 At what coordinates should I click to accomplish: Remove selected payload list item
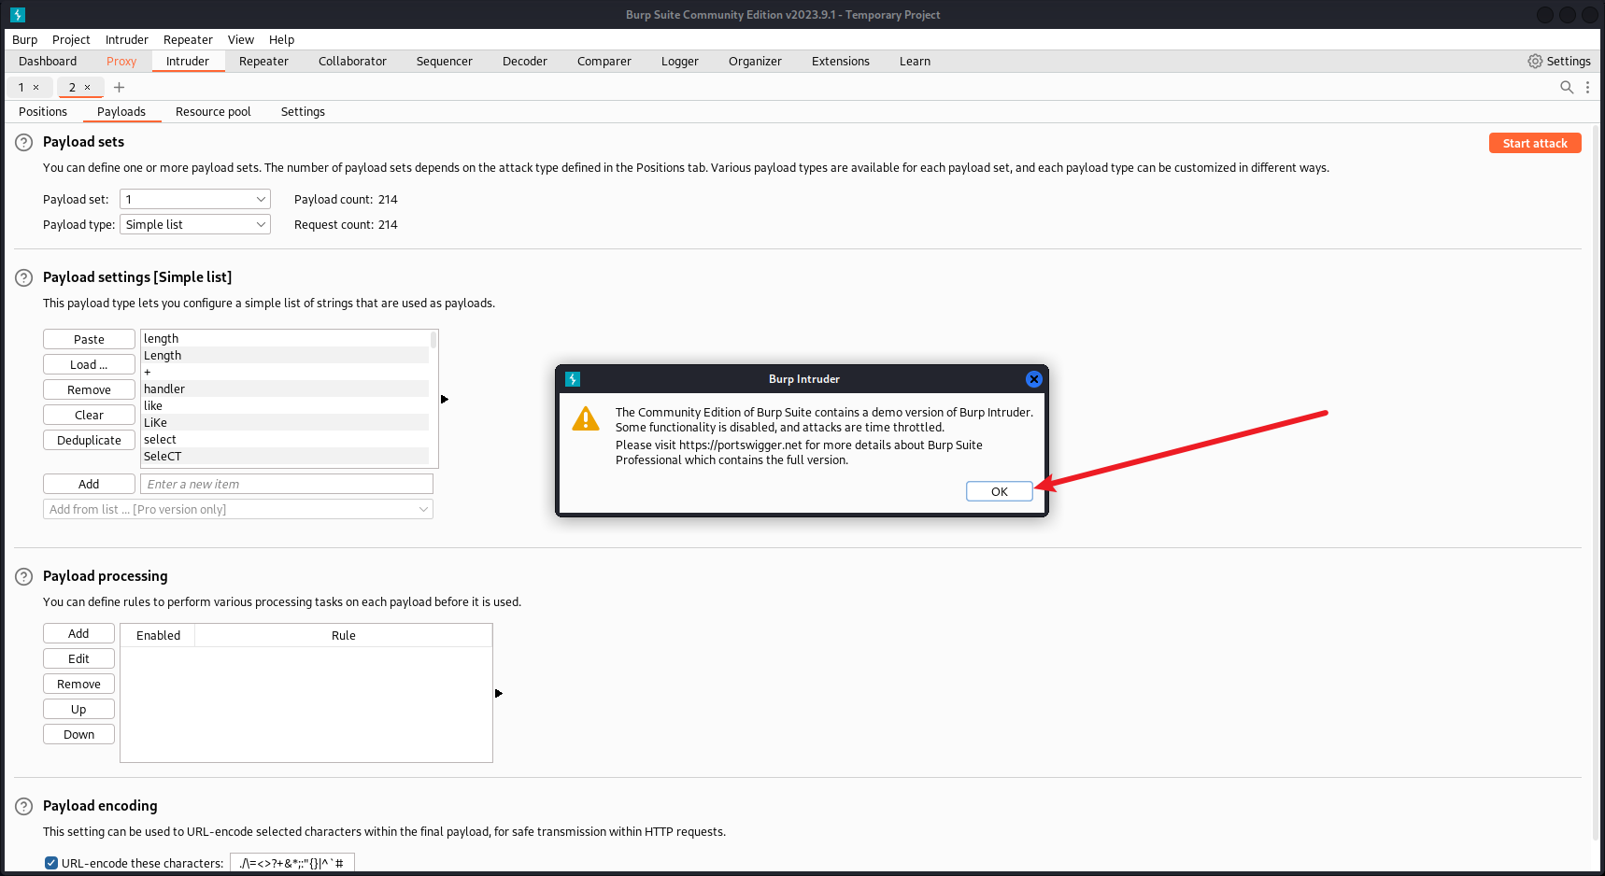[89, 389]
